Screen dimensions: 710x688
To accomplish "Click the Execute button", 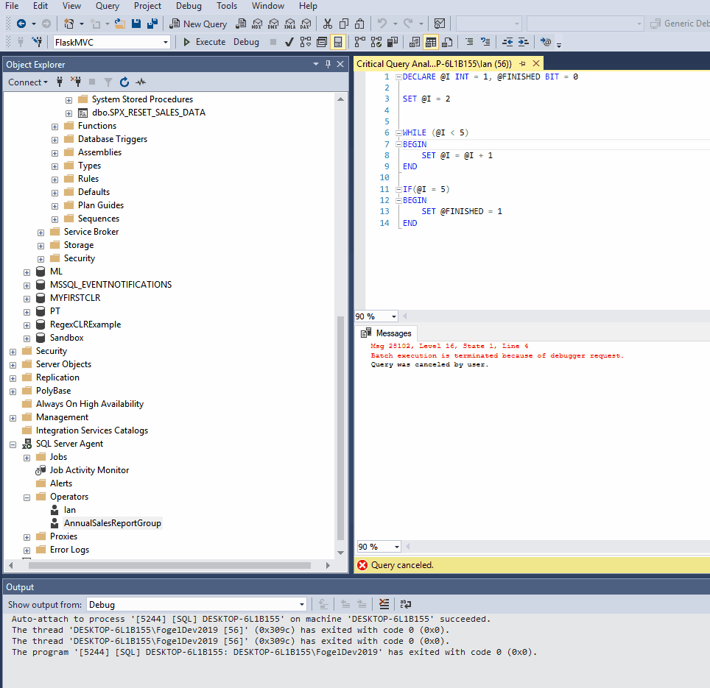I will 204,42.
